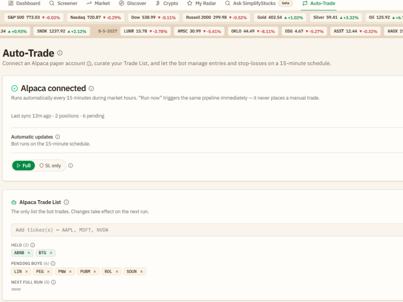Remove BTG from held list
Image resolution: width=403 pixels, height=302 pixels.
point(51,253)
